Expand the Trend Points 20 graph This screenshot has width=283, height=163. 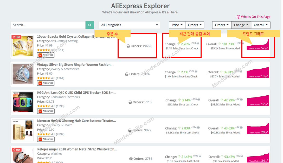coord(258,129)
